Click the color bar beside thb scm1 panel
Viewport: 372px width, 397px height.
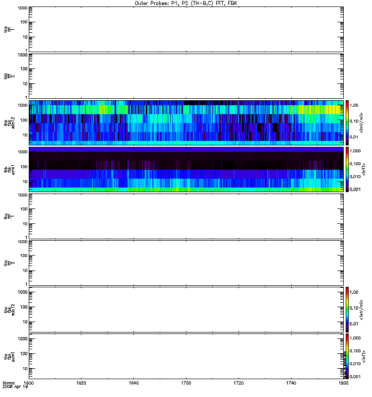[347, 169]
